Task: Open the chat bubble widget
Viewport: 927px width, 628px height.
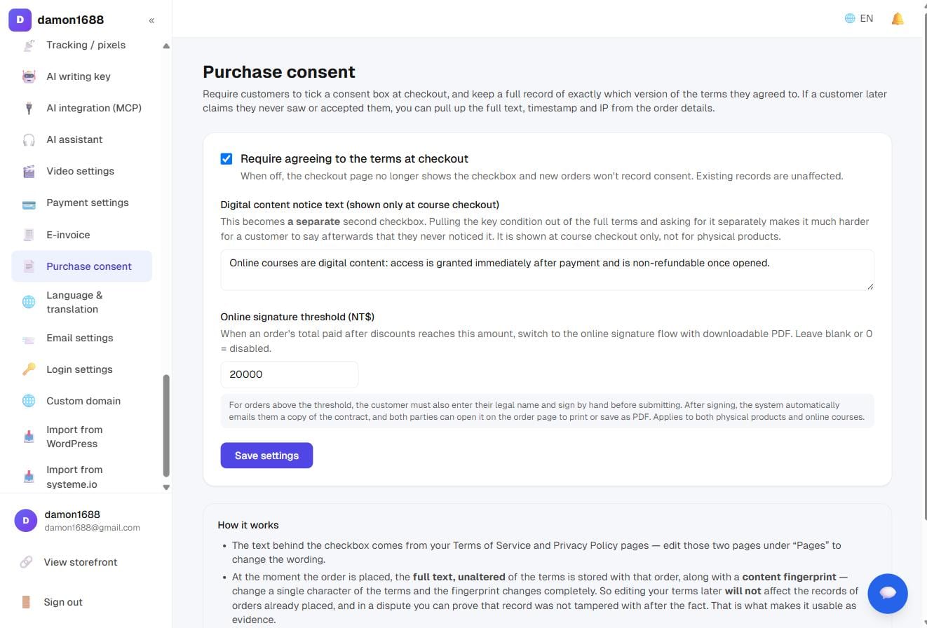Action: click(x=888, y=593)
